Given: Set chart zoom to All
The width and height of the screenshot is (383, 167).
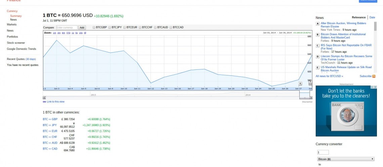Looking at the screenshot, I should (85, 33).
